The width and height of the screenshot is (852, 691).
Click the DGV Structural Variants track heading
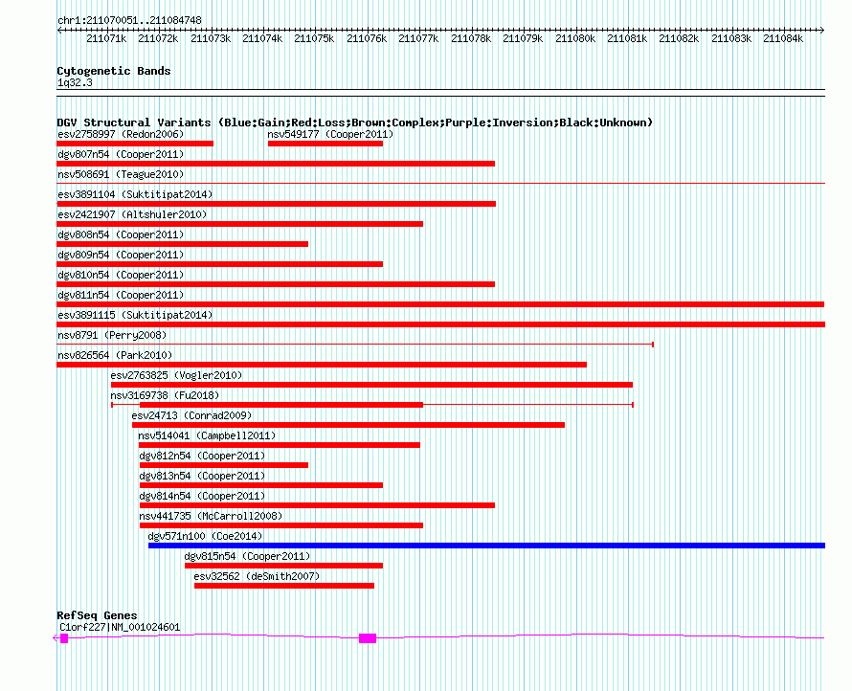point(355,123)
